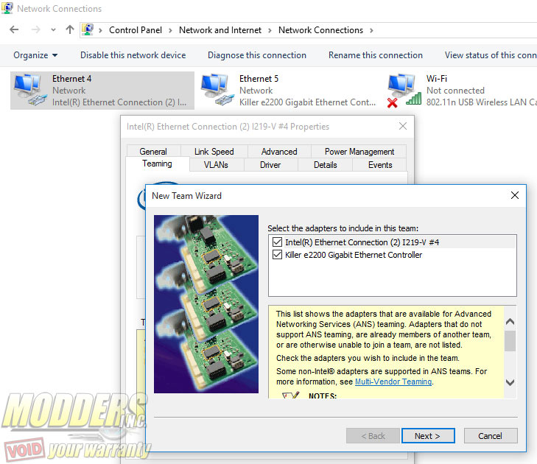Go up one level with the Up arrow
Screen dimensions: 537x464
[70, 29]
